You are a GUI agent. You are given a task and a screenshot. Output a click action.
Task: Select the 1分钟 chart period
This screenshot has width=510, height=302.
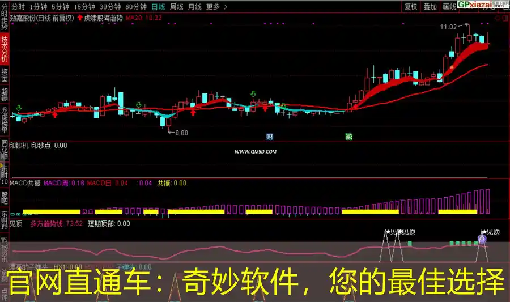(38, 6)
